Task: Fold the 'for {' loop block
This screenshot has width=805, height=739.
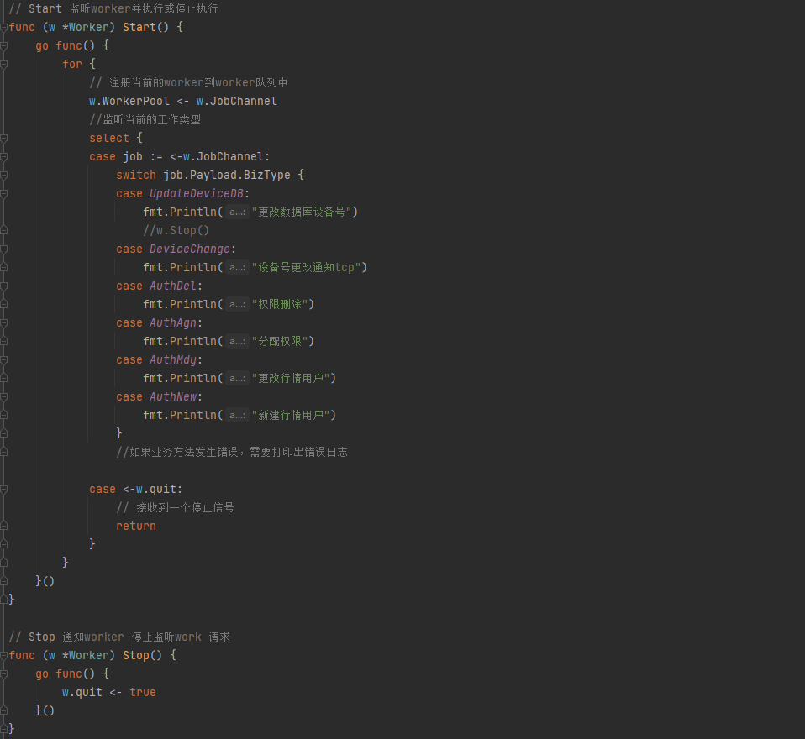Action: point(3,65)
